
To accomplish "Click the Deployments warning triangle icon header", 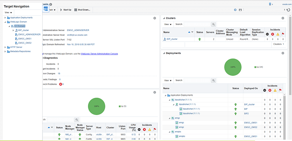I will 275,90.
